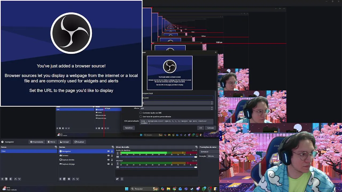Add a new scene in Cenas panel

2,179
